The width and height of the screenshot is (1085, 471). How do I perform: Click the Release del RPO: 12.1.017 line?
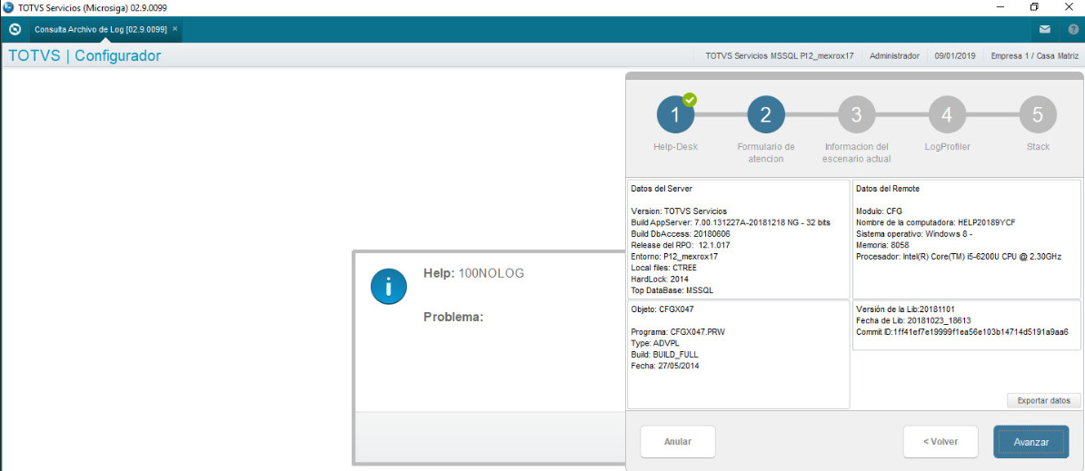(681, 245)
